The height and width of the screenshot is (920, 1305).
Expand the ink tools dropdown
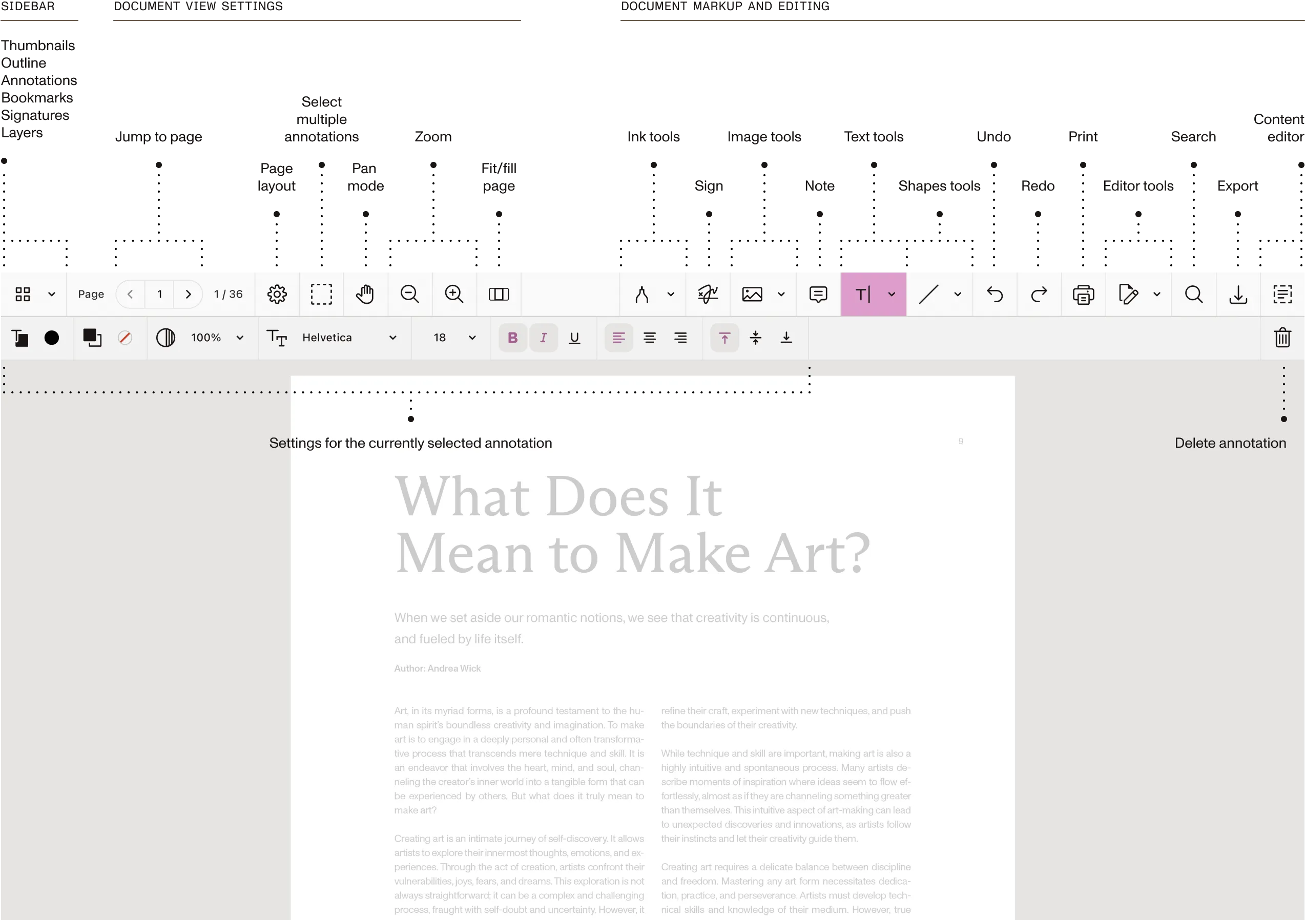(671, 295)
